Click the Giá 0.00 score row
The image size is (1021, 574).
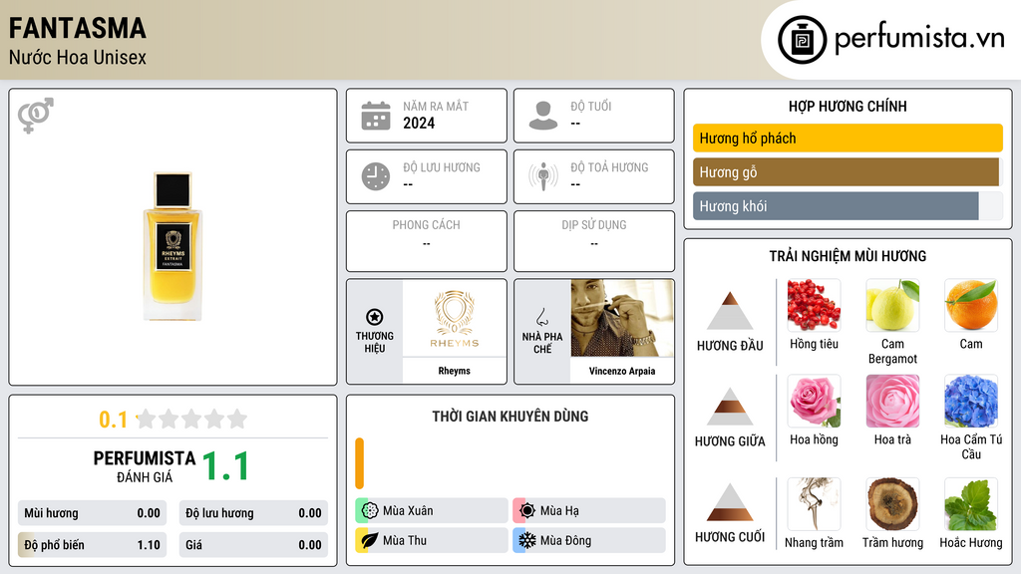pos(253,545)
